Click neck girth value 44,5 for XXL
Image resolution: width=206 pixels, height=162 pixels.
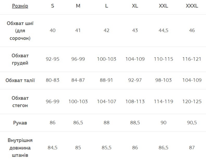(163, 31)
